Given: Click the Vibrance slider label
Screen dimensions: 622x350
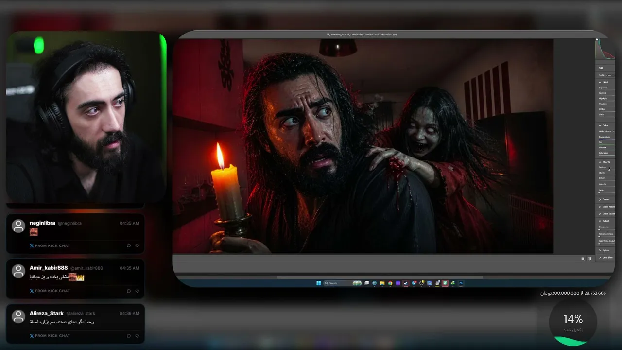Looking at the screenshot, I should tap(603, 147).
